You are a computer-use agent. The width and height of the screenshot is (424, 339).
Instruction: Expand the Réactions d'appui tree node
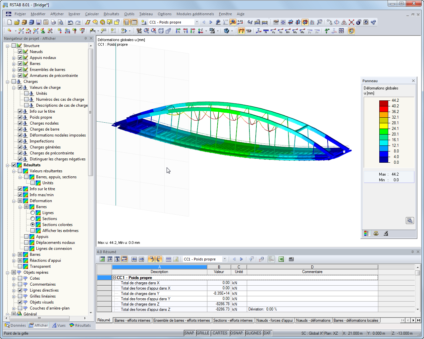14,260
